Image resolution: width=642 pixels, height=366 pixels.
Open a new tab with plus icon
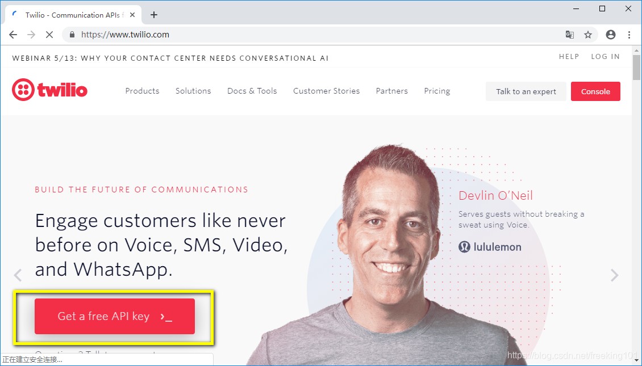[x=154, y=15]
